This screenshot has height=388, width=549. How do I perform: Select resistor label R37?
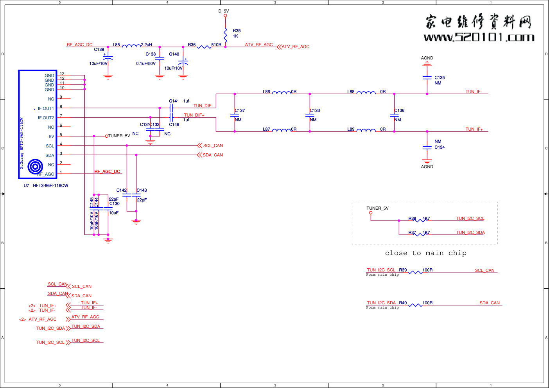pos(412,232)
